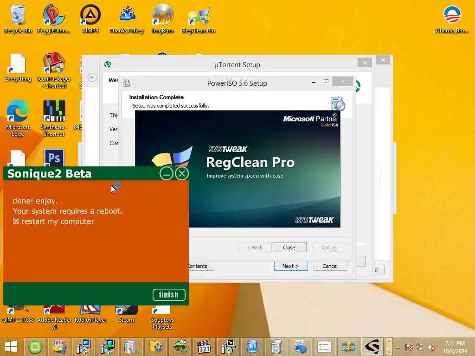The image size is (475, 356).
Task: Select the Souptoys Playsets desktop shortcut
Action: point(162,318)
